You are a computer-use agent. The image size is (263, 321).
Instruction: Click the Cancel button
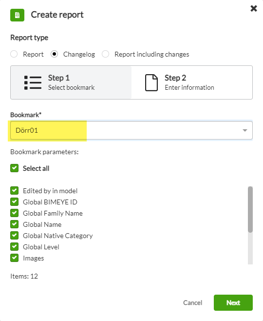(x=192, y=302)
